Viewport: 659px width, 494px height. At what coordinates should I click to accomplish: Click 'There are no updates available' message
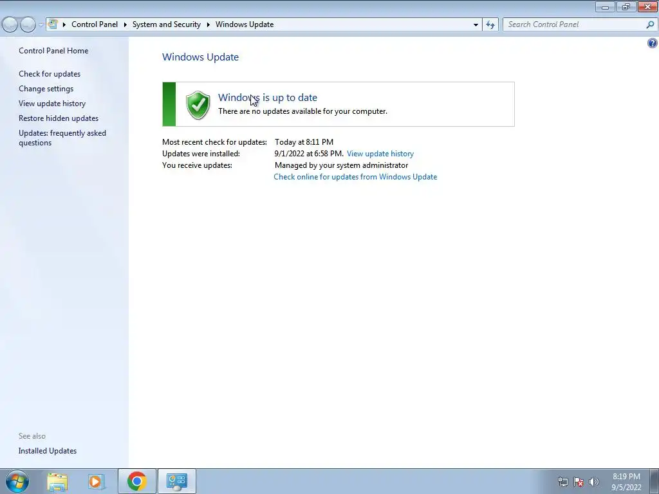302,111
